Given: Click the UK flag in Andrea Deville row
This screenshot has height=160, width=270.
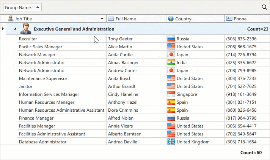Looking at the screenshot, I should point(171,142).
